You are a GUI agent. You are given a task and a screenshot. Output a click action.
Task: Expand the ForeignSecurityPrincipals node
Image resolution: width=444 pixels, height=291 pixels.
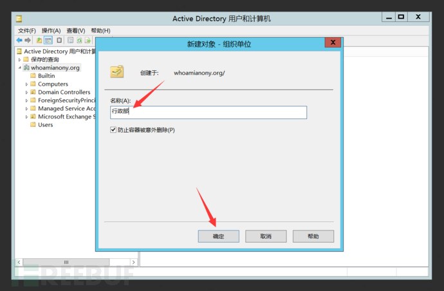coord(26,100)
